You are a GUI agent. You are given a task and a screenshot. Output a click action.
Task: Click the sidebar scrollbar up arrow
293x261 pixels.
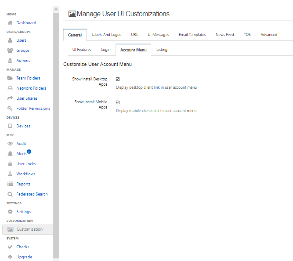(x=56, y=9)
